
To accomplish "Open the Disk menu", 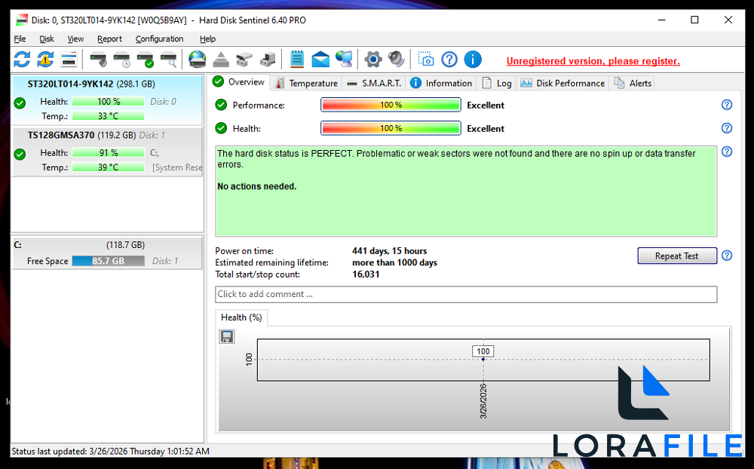I will click(46, 38).
